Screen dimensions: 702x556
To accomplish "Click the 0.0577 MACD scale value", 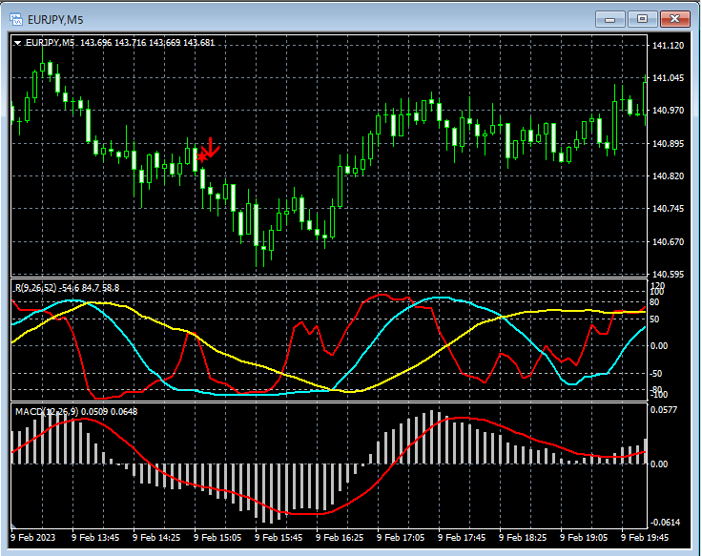I will point(666,410).
